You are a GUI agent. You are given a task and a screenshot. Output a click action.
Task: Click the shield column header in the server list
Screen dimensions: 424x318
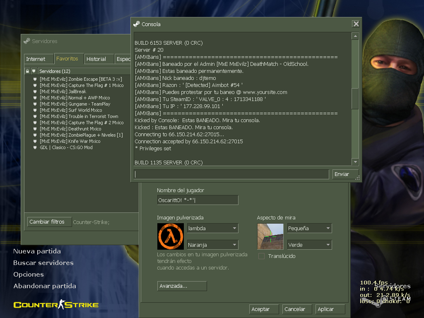pos(34,71)
